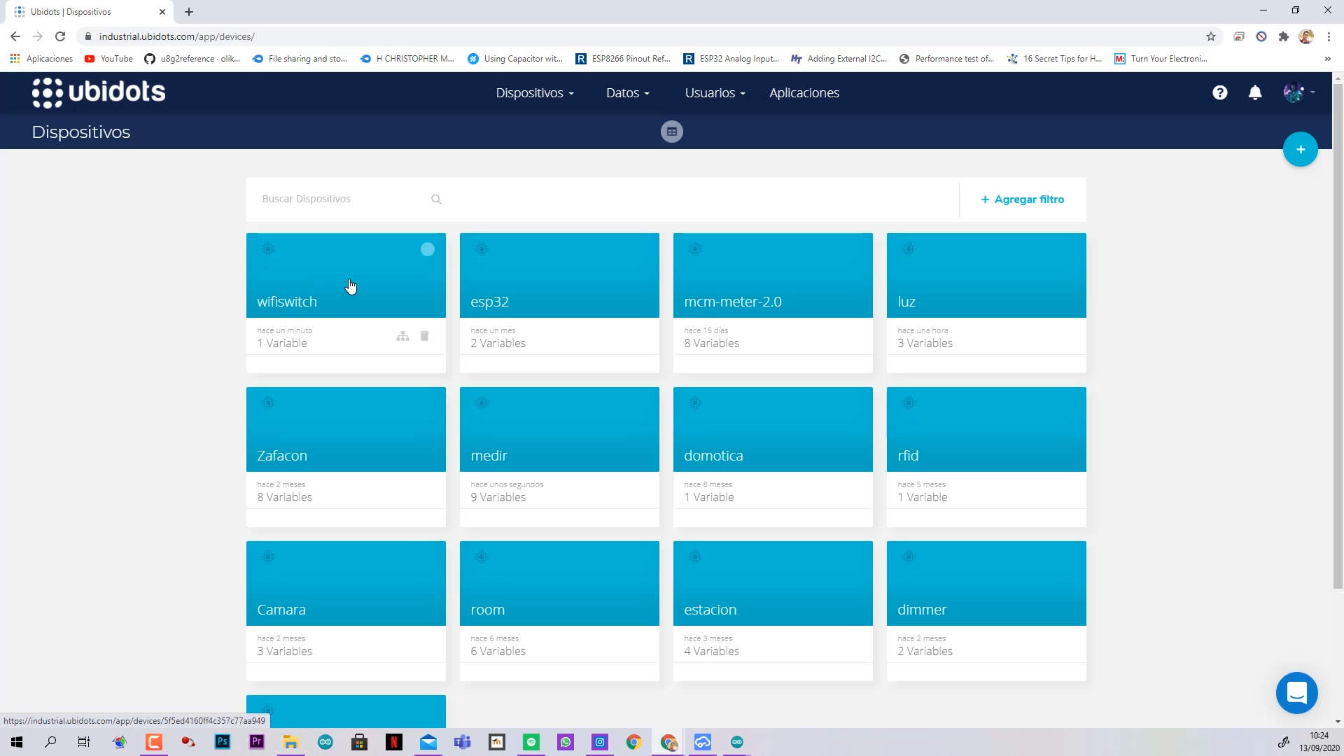Click the help question mark icon
1344x756 pixels.
point(1219,92)
